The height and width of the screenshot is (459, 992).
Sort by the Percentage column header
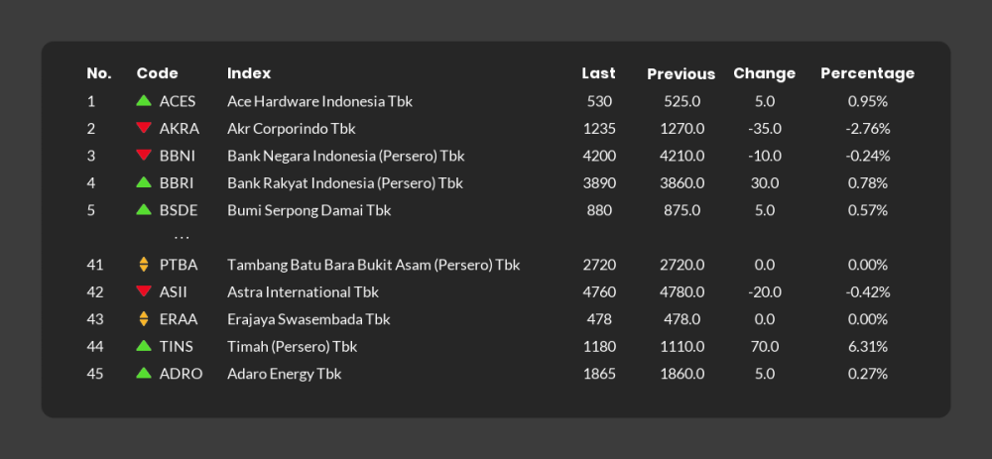click(867, 73)
